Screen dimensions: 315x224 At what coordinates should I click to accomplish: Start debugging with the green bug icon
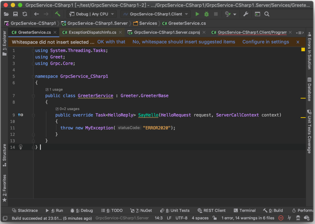(206, 14)
